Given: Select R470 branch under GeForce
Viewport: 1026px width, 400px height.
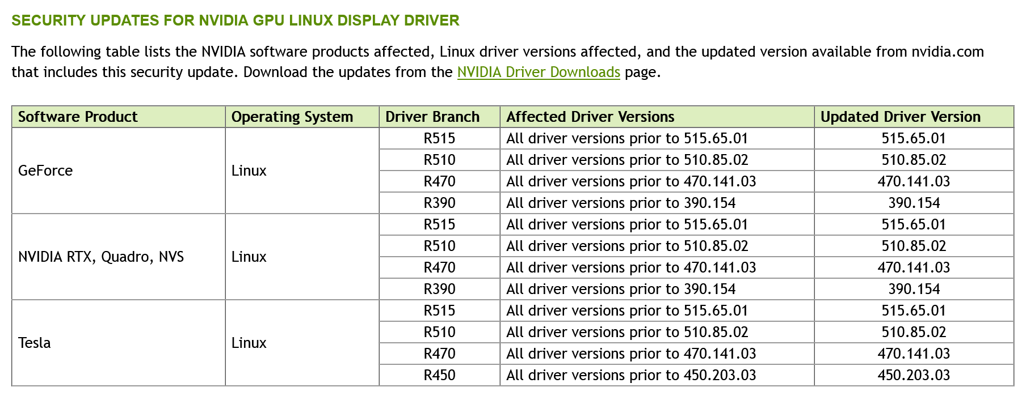Looking at the screenshot, I should pyautogui.click(x=439, y=181).
